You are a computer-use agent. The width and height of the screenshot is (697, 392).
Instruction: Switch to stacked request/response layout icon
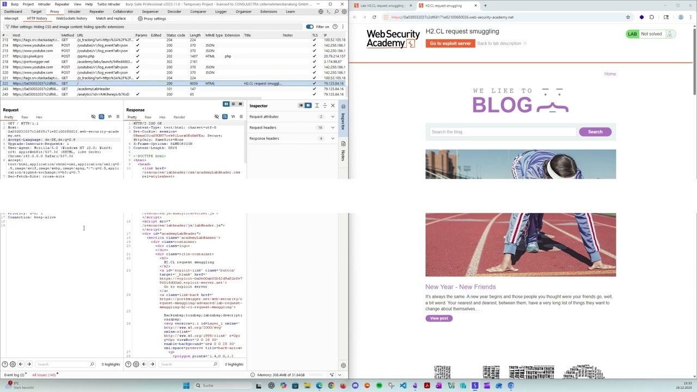[x=233, y=104]
